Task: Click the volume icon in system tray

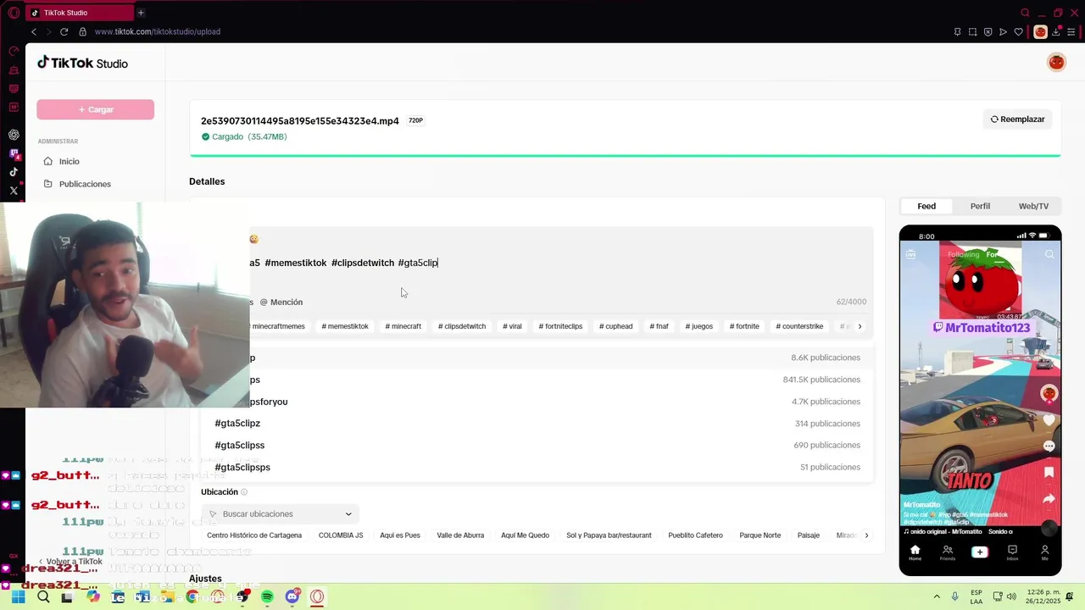Action: pos(1011,596)
